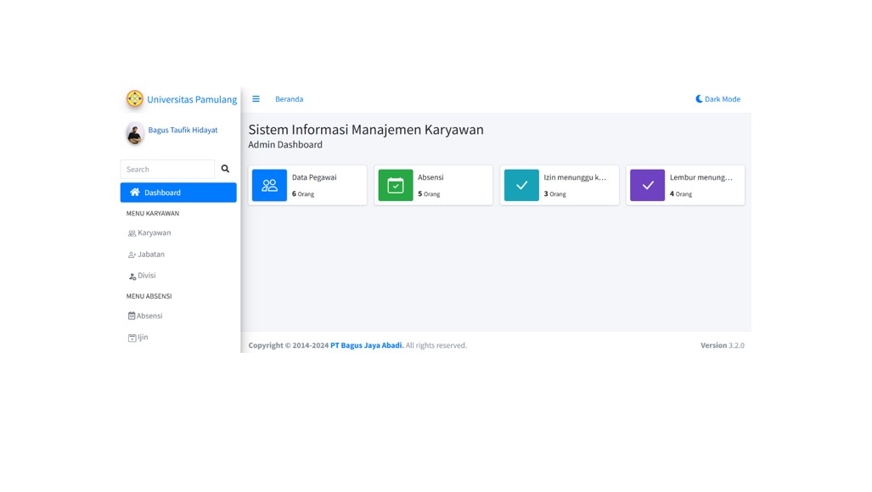872x492 pixels.
Task: Click the Beranda navbar link
Action: coord(290,99)
